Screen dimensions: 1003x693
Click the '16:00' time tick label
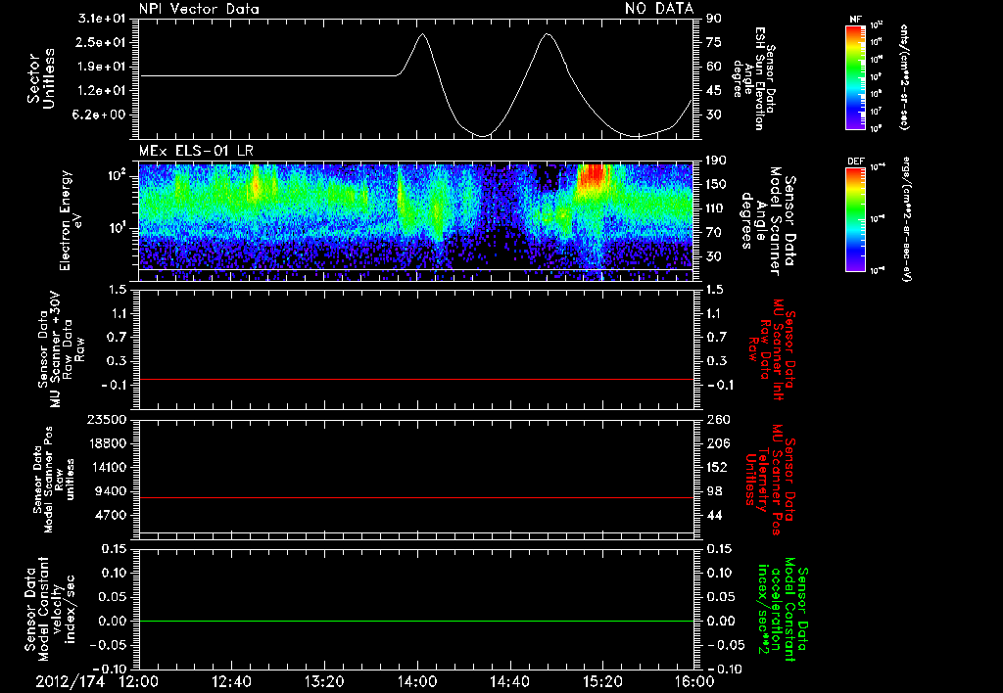point(694,681)
